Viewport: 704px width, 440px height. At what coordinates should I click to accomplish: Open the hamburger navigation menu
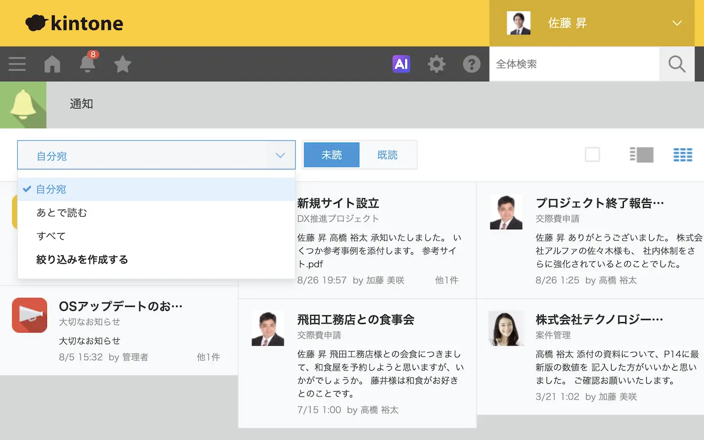coord(17,64)
